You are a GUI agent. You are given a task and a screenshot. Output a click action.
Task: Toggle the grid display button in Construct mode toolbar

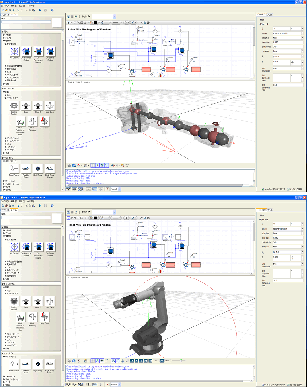pos(93,165)
